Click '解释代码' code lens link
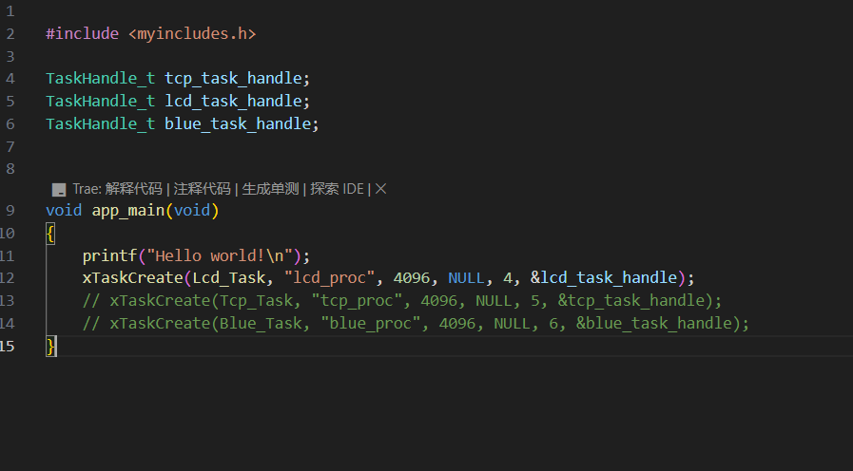853x471 pixels. [133, 189]
